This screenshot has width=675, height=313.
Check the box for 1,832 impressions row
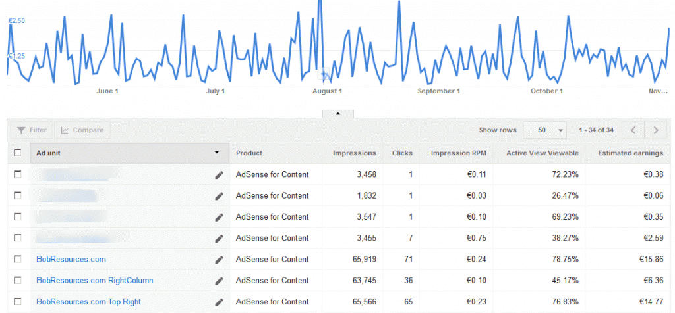tap(18, 195)
